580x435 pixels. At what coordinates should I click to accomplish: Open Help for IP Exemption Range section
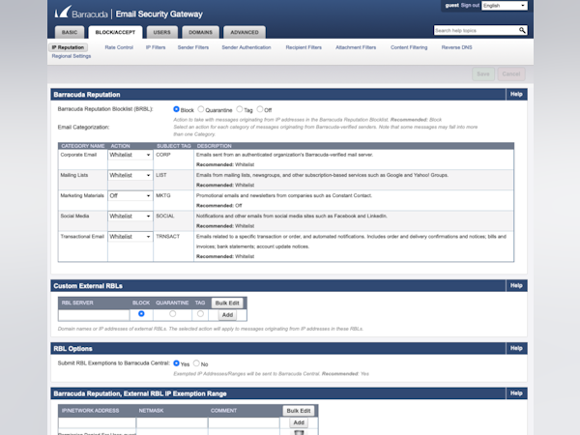(516, 393)
